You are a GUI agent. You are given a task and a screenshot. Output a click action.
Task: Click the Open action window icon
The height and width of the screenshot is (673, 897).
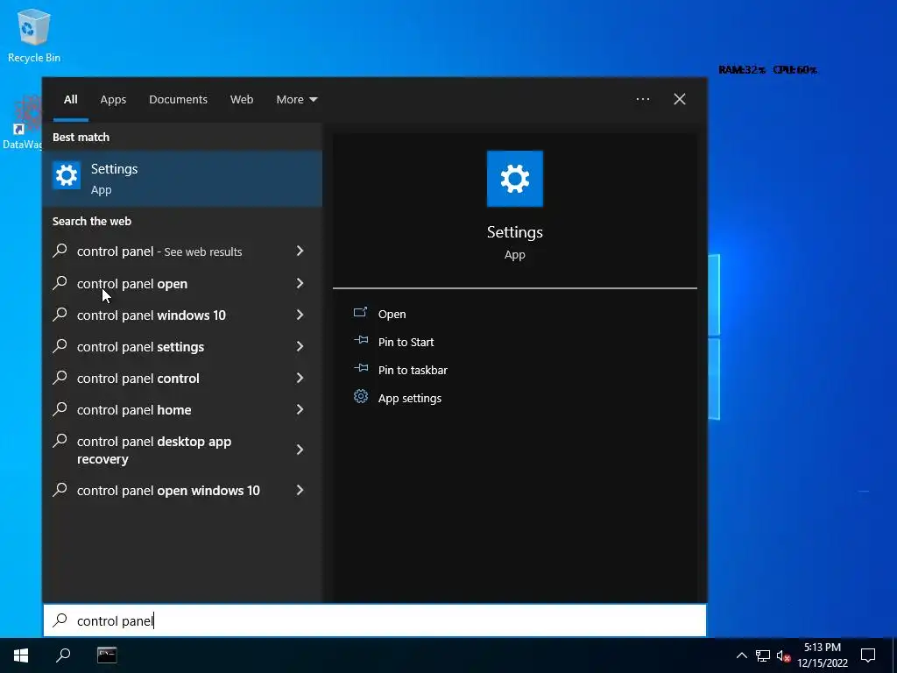tap(360, 313)
